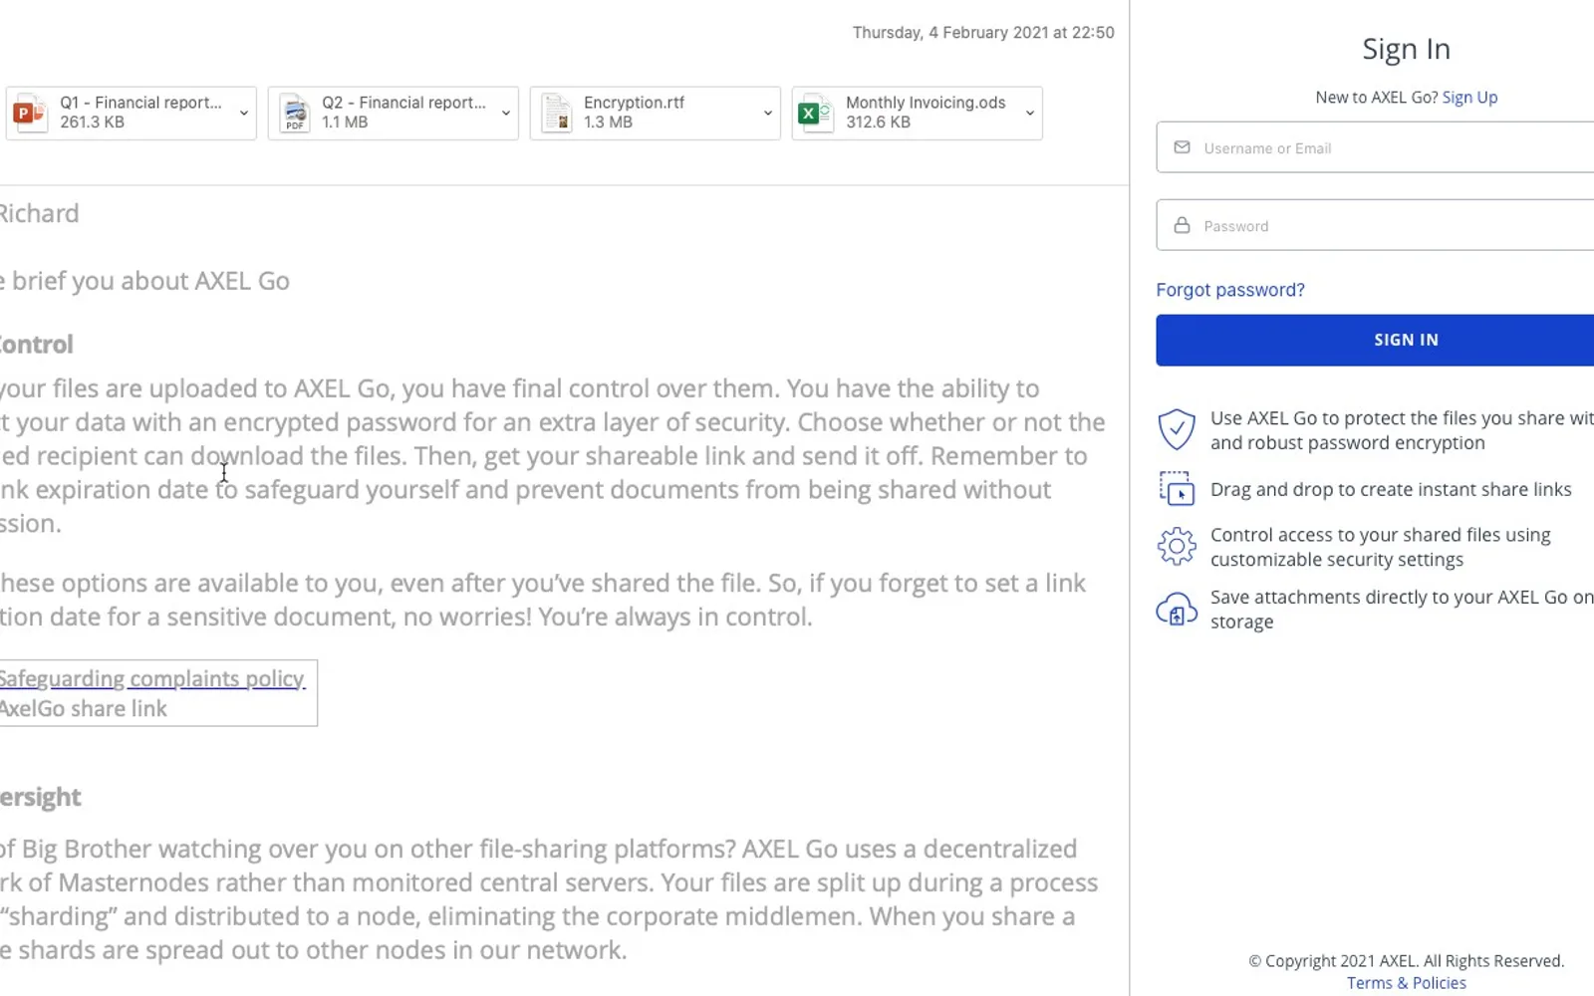
Task: Expand the Q2 Financial report attachment menu
Action: [x=506, y=113]
